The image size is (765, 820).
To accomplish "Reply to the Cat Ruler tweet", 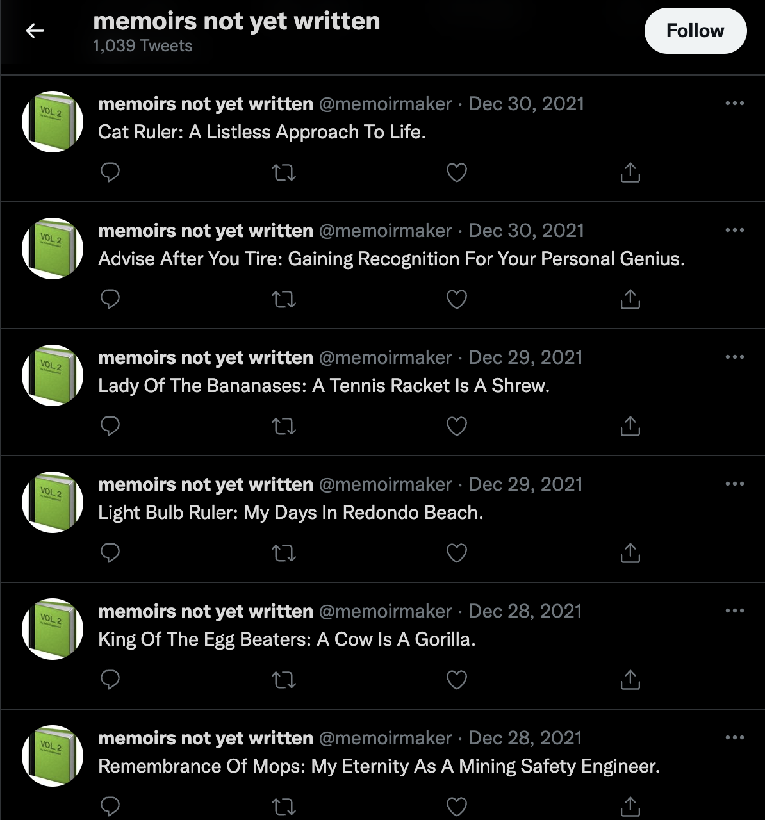I will tap(110, 172).
